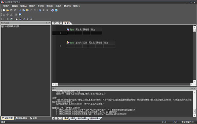
Task: Copy selection using the toolbar icon
Action: click(24, 10)
